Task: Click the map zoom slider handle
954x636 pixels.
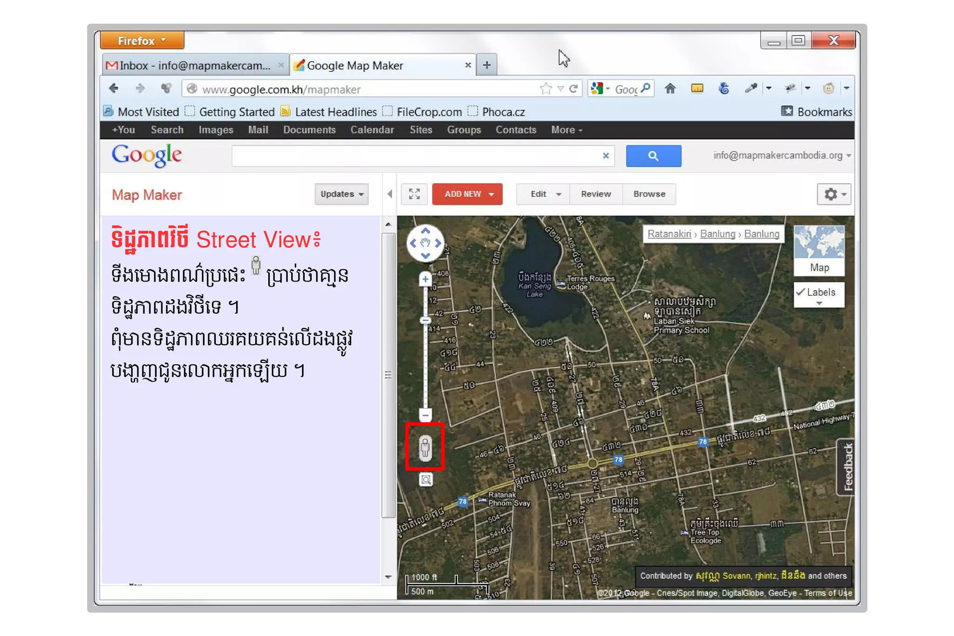Action: tap(425, 320)
